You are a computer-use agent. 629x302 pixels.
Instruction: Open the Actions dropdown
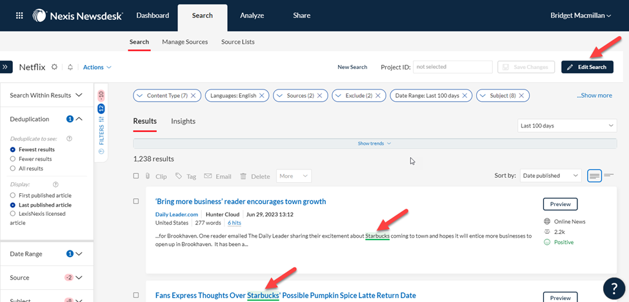(x=97, y=67)
